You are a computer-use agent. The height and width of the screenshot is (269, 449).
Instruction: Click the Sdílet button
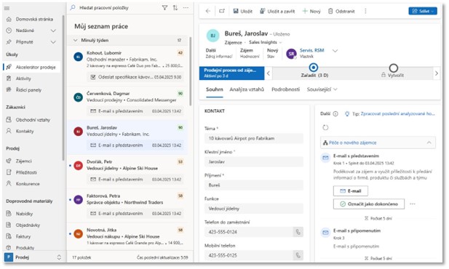(423, 11)
